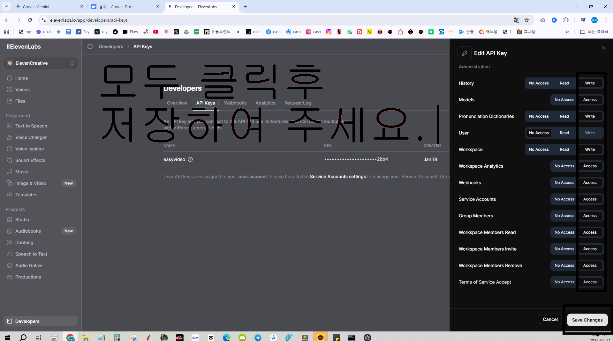Set Terms of Service Accept to Access
613x341 pixels.
click(590, 282)
